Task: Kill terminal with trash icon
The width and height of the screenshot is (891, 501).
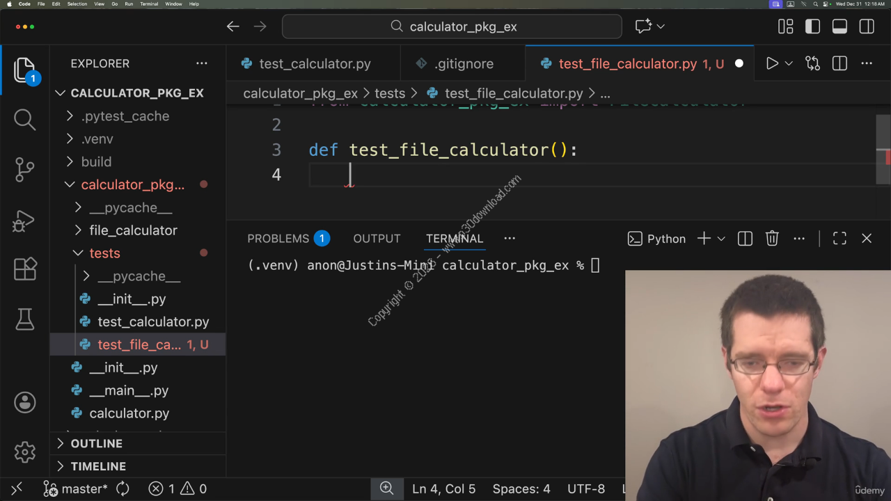Action: (772, 239)
